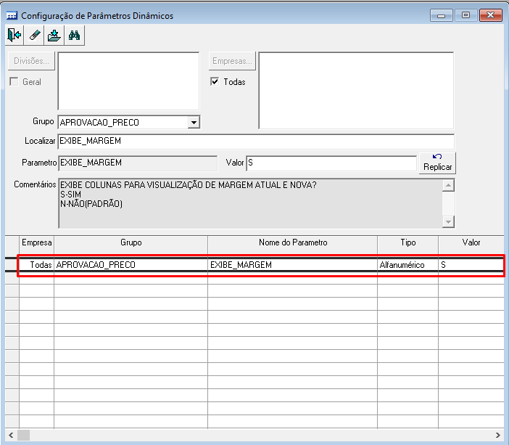Click the save toolbar icon
509x445 pixels.
click(x=54, y=35)
